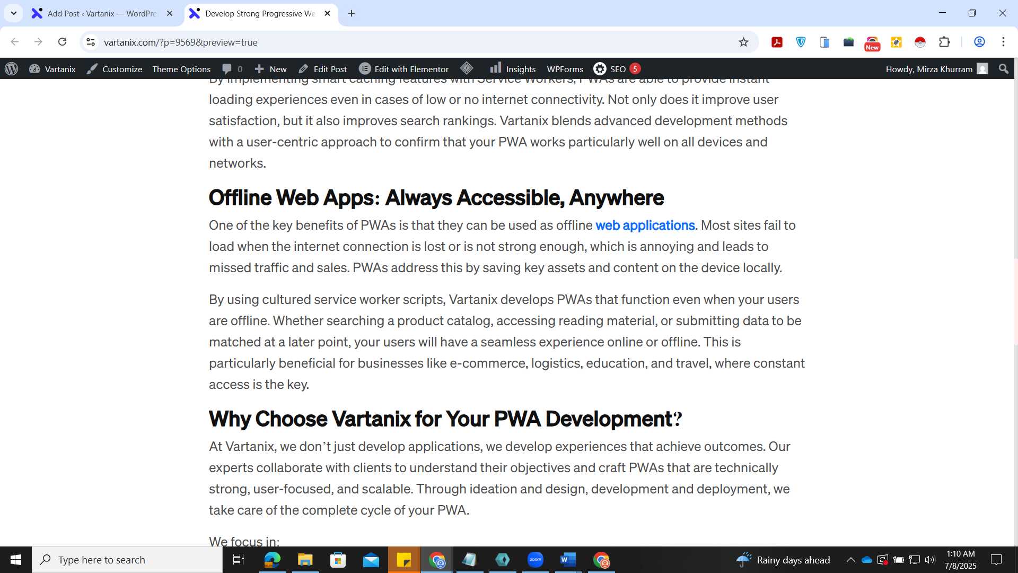Open Sticky Notes on taskbar
The width and height of the screenshot is (1018, 573).
coord(404,560)
